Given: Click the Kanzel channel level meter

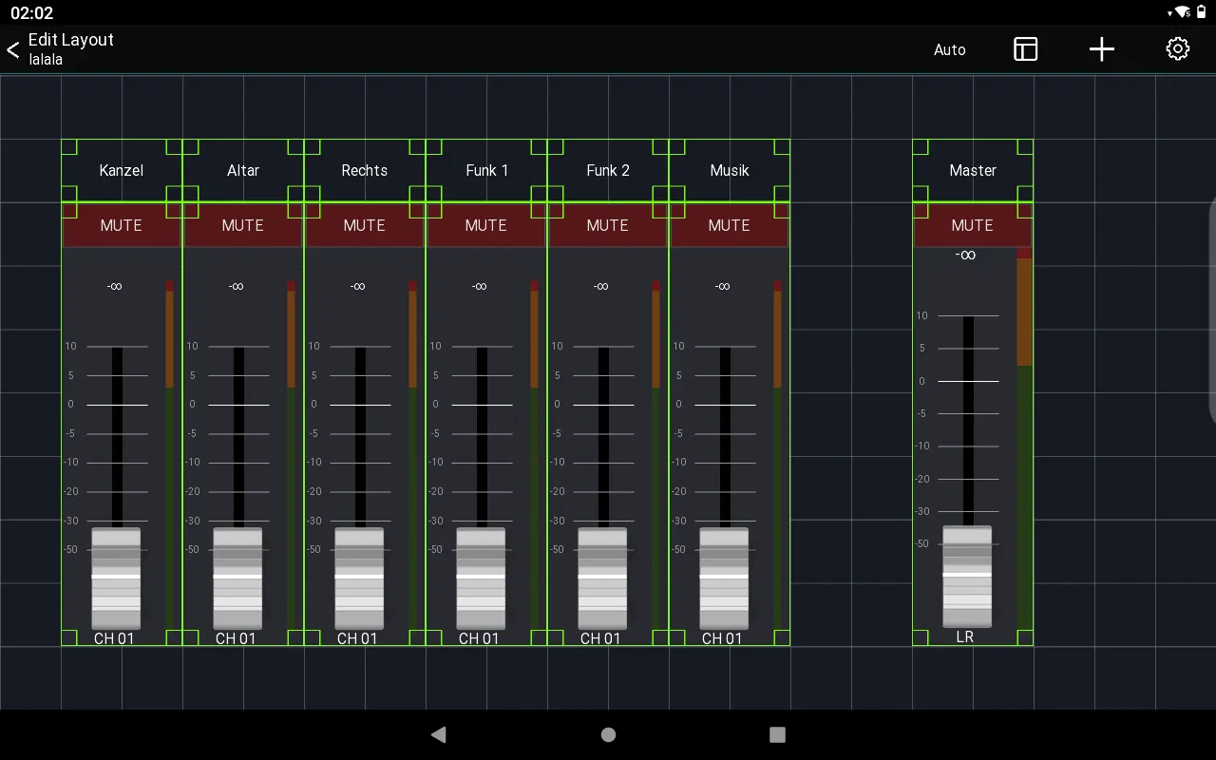Looking at the screenshot, I should [170, 453].
